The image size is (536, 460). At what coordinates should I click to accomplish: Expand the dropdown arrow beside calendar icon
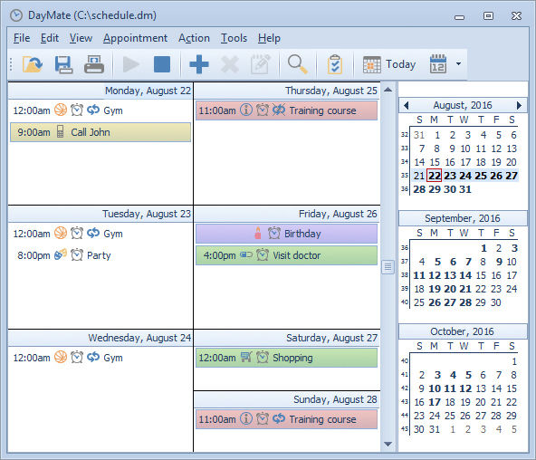(x=458, y=63)
